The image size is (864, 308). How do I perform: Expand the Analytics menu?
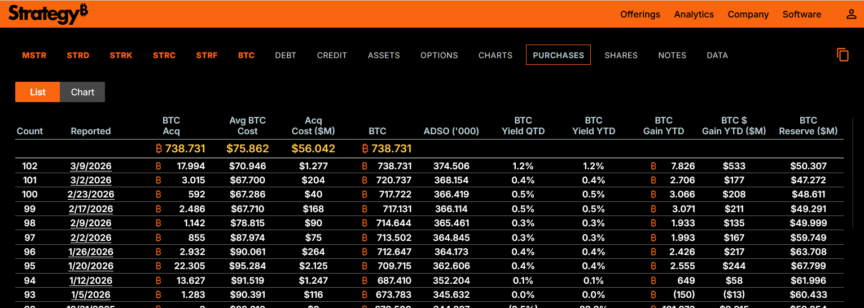click(x=694, y=15)
